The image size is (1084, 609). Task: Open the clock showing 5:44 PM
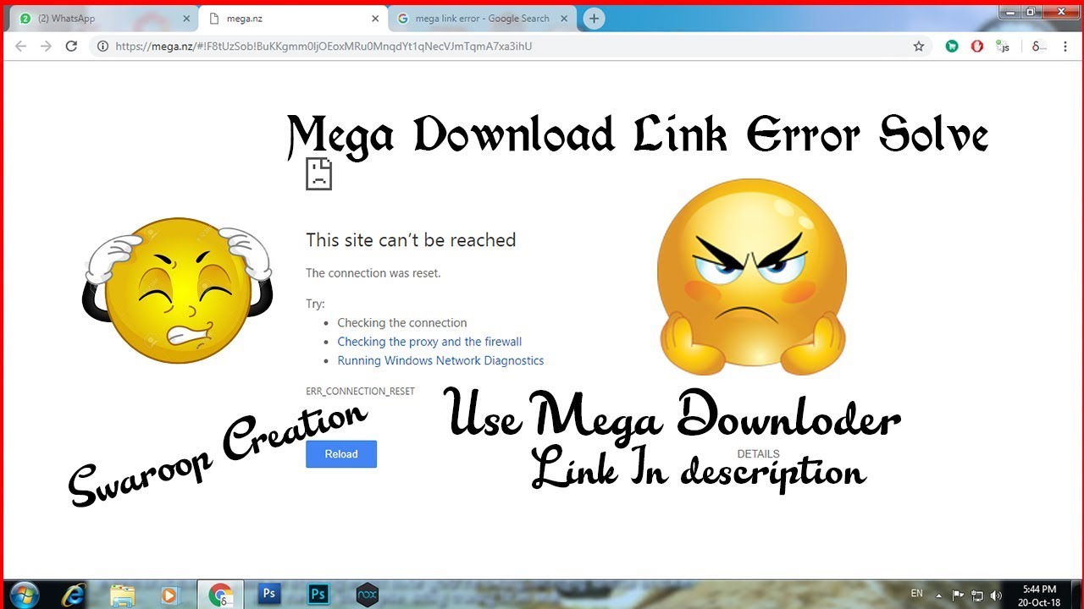[1039, 595]
